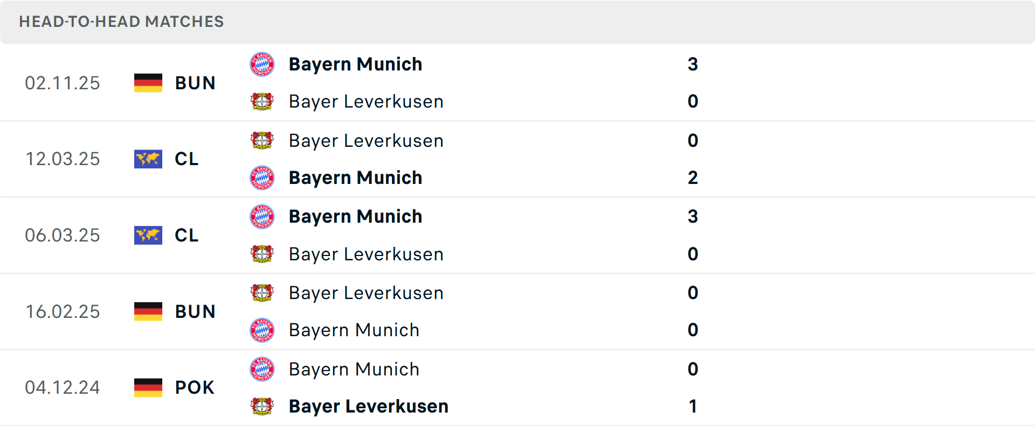Click the Bayer Leverkusen crest in the 02.11.25 match
Image resolution: width=1035 pixels, height=426 pixels.
pos(263,101)
